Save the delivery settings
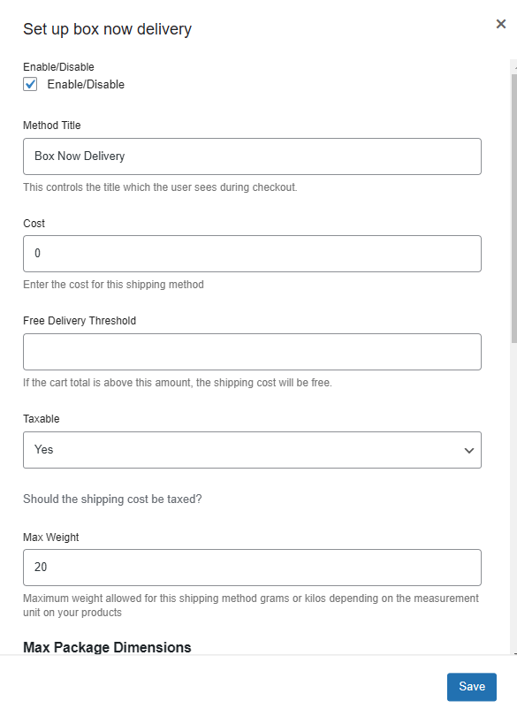This screenshot has width=517, height=709. click(x=472, y=686)
